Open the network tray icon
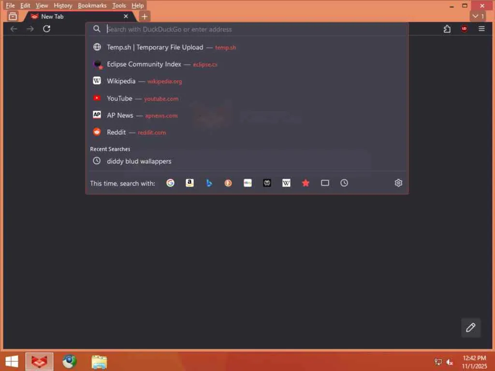 [x=438, y=362]
